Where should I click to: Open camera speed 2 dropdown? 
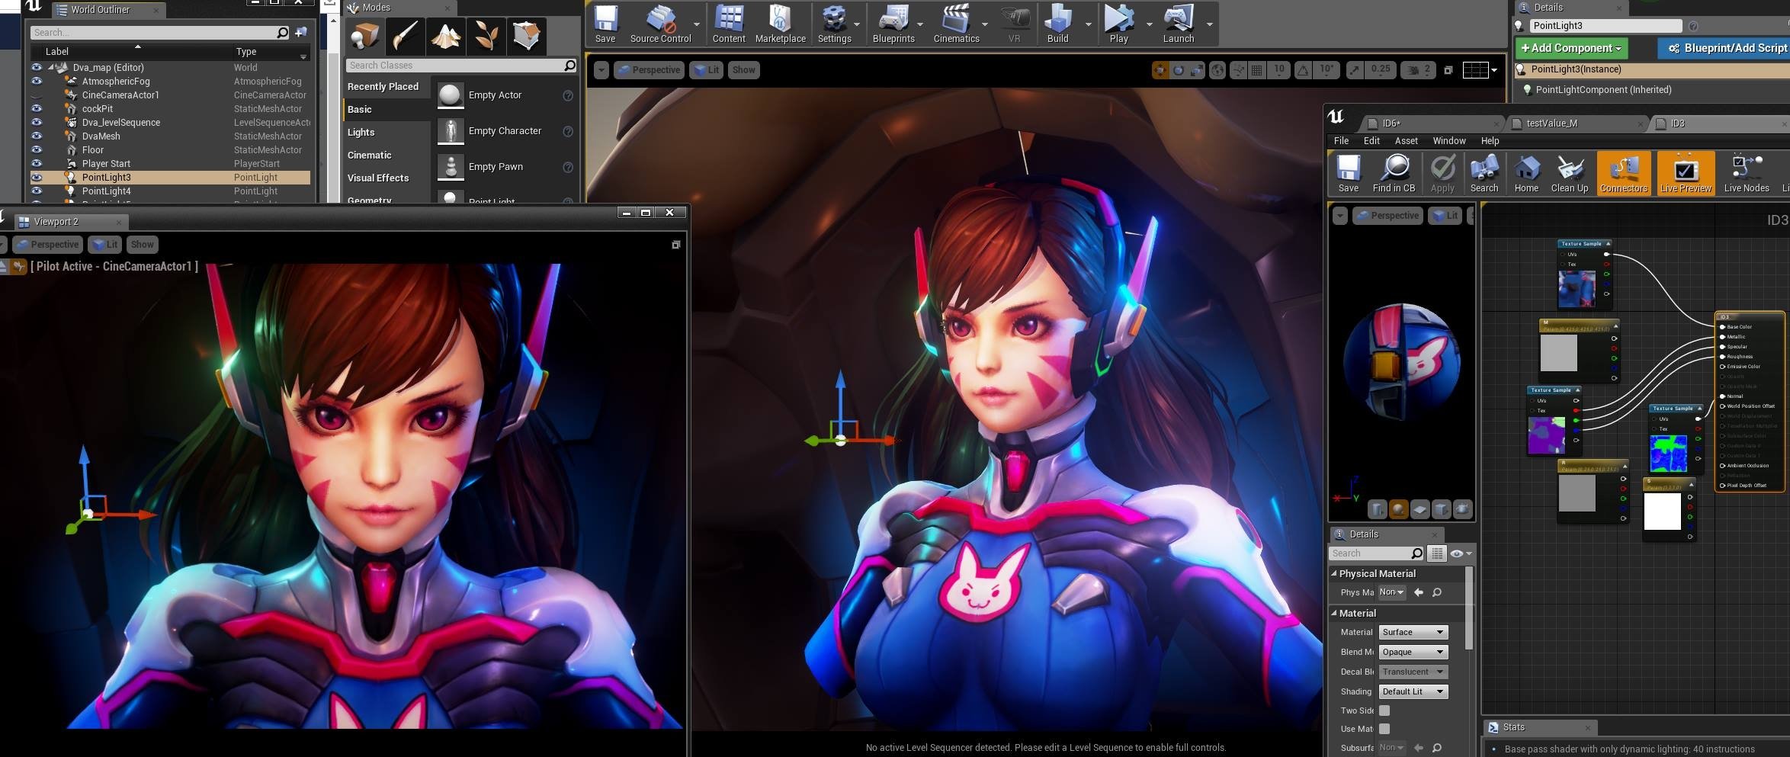1418,70
